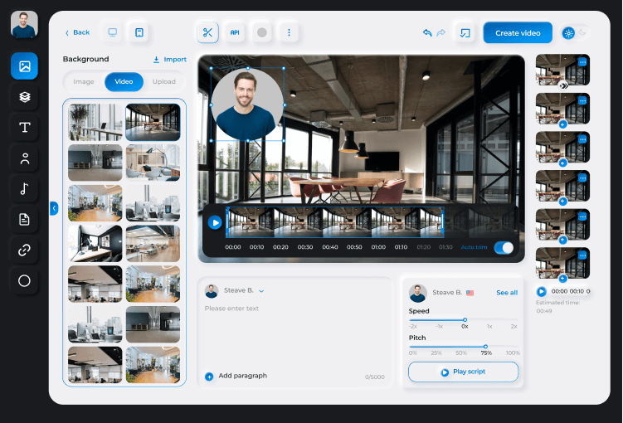Screen dimensions: 623x423
Task: Click the Please enter text field
Action: pos(294,309)
